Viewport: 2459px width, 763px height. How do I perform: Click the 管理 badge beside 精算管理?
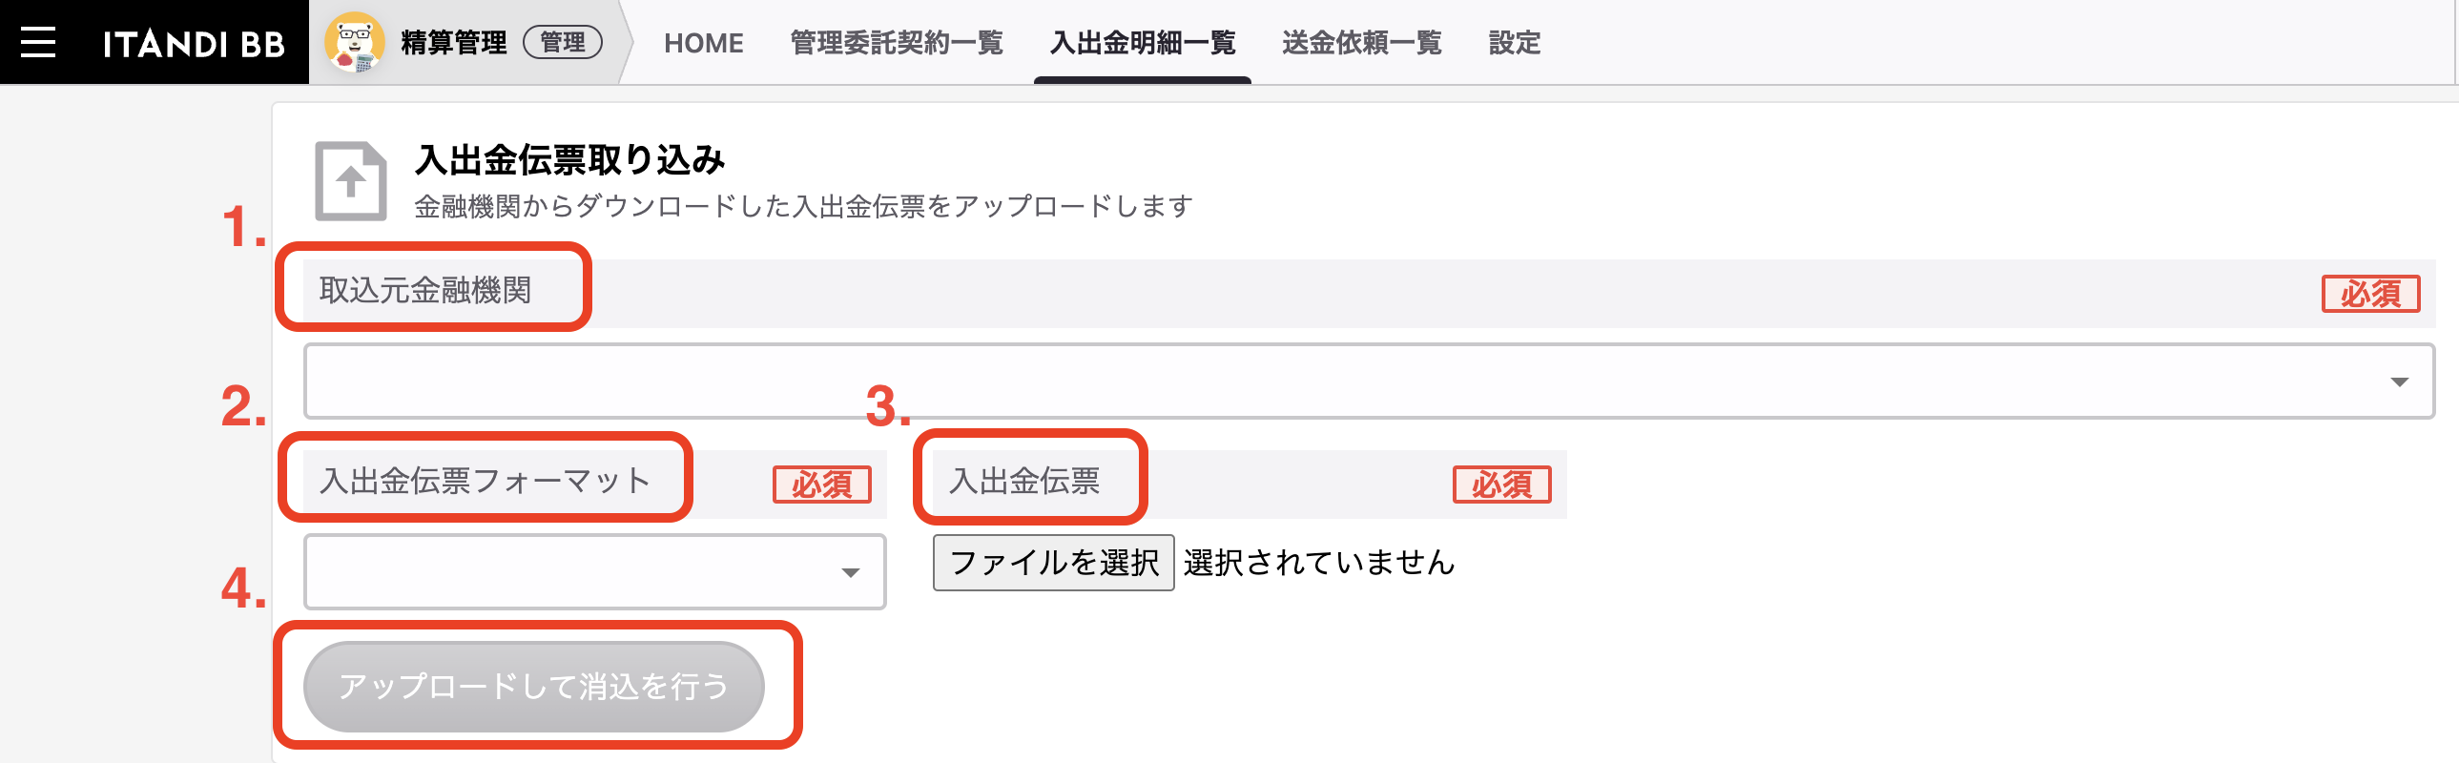click(x=563, y=42)
